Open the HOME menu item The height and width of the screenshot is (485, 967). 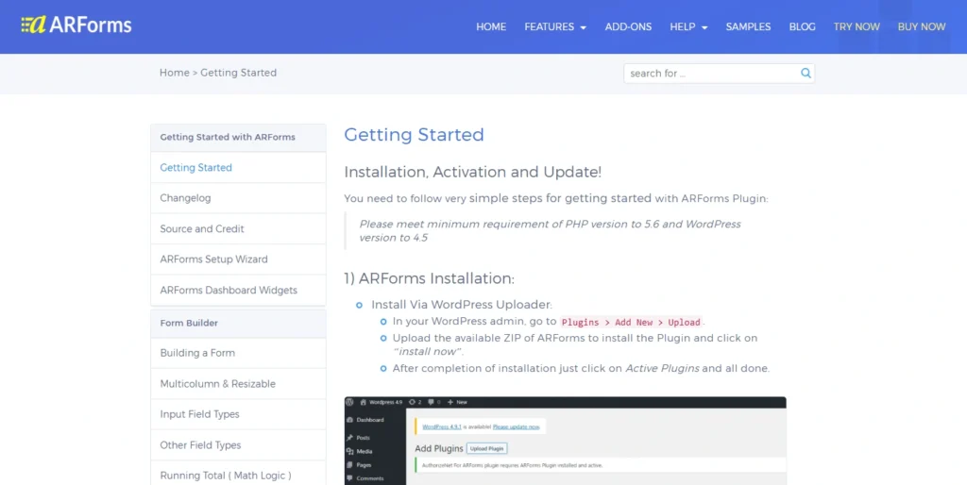tap(491, 27)
